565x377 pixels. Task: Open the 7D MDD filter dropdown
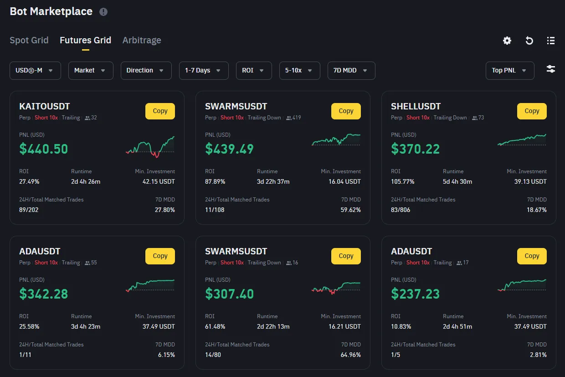coord(351,71)
